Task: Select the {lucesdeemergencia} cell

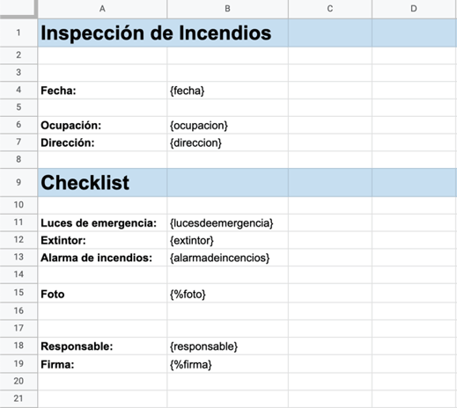Action: point(227,222)
